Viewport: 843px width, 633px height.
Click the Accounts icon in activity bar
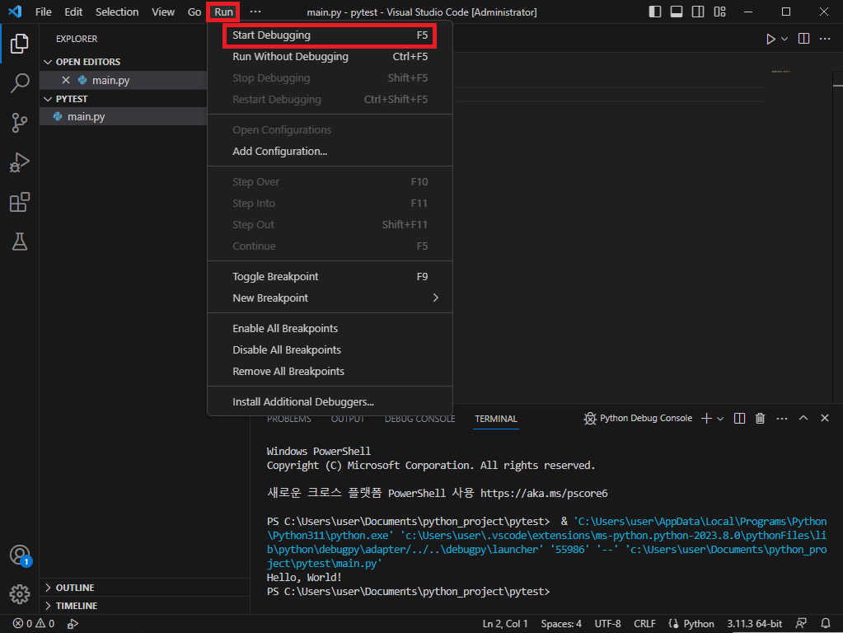pos(19,555)
